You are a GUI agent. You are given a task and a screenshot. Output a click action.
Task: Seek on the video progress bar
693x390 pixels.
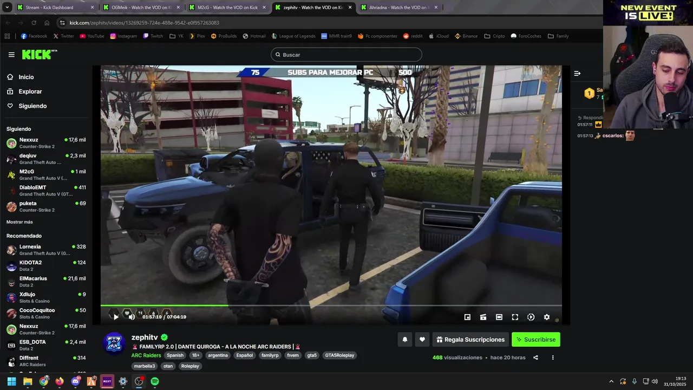click(x=331, y=305)
